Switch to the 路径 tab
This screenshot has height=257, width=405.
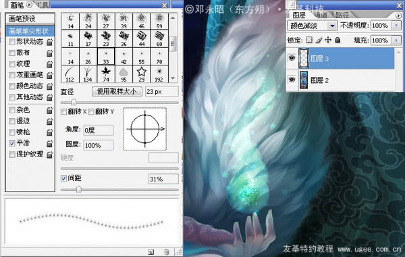click(x=342, y=15)
